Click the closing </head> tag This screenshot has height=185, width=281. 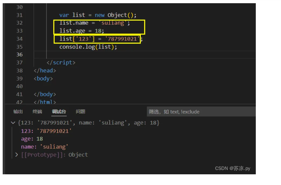[45, 71]
